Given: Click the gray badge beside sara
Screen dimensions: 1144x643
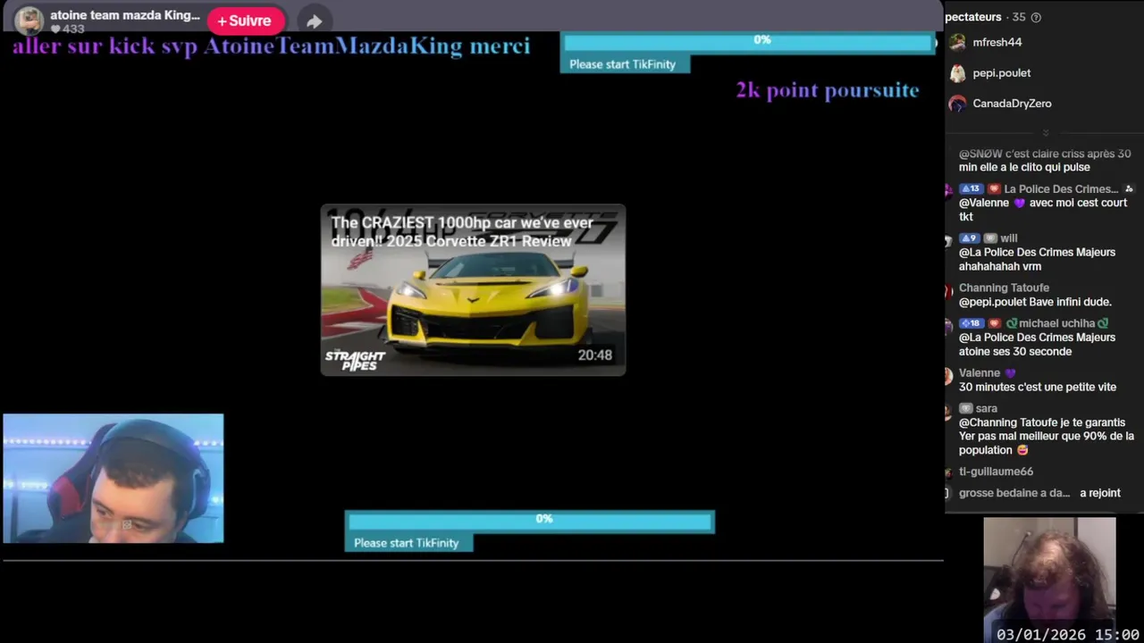Looking at the screenshot, I should click(x=965, y=409).
